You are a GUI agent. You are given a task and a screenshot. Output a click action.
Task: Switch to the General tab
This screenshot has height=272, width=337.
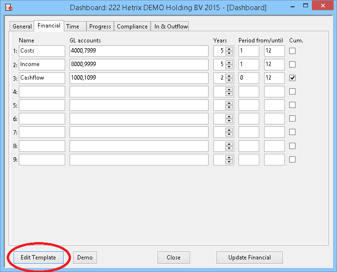point(22,27)
